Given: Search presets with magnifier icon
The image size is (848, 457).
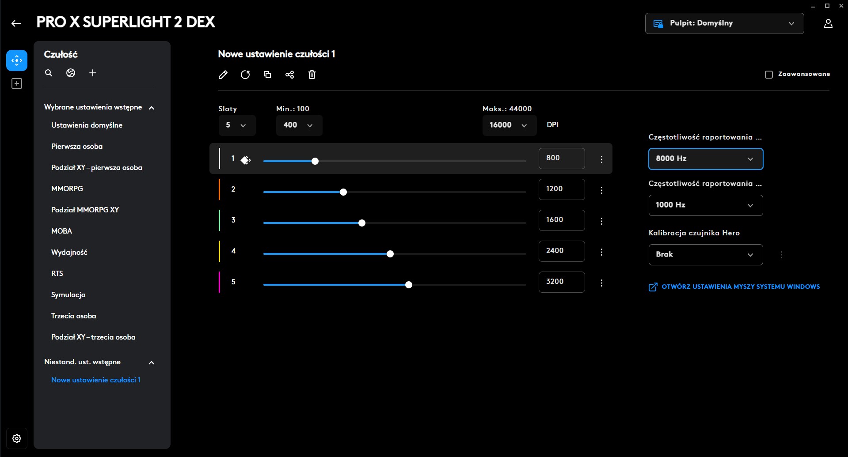Looking at the screenshot, I should [x=49, y=73].
